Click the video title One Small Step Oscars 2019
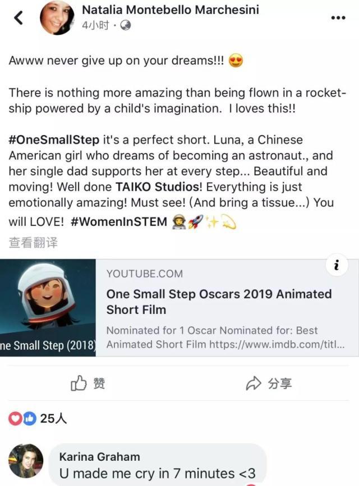 pyautogui.click(x=219, y=300)
